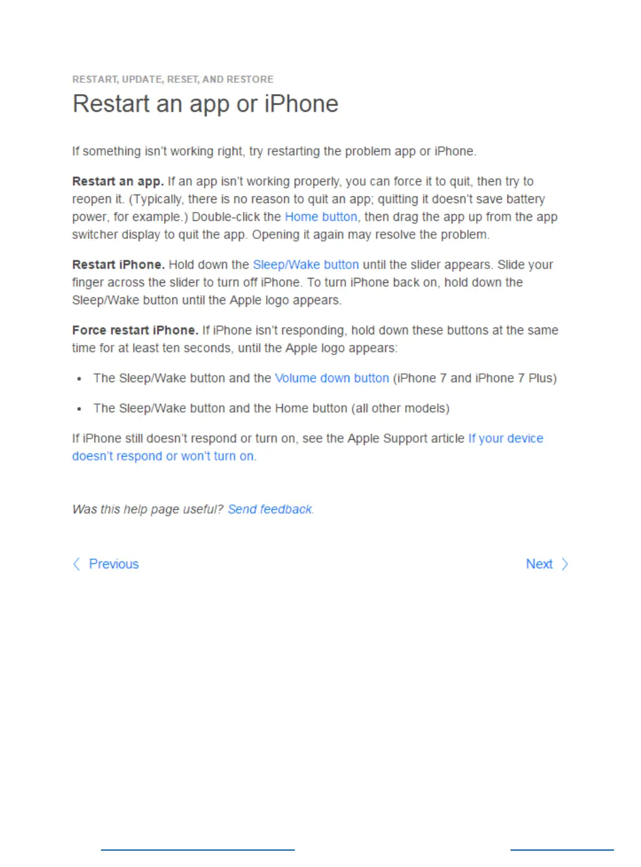
Task: Click the bold "Force restart iPhone." text
Action: coord(135,330)
